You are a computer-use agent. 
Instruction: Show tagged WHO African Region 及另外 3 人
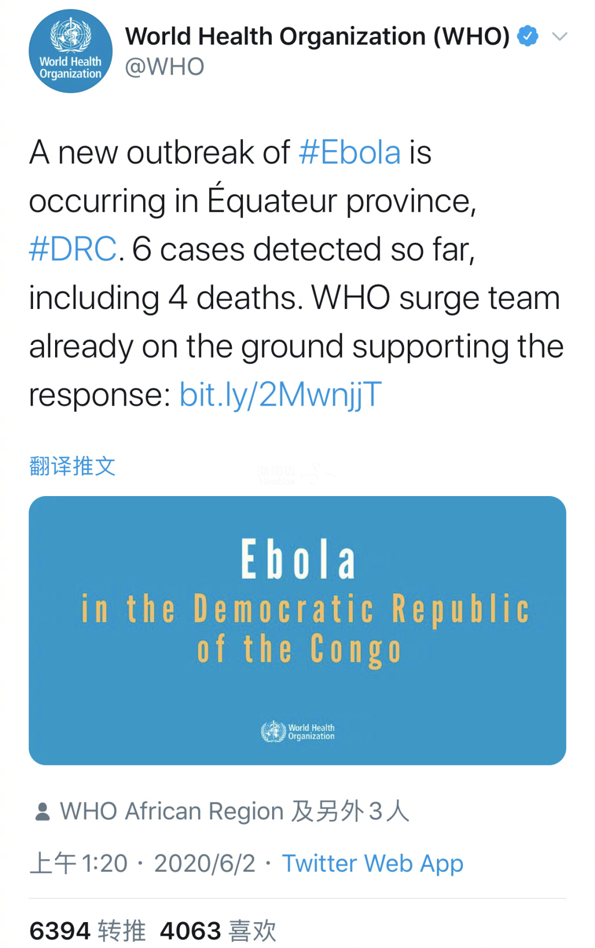(x=235, y=812)
